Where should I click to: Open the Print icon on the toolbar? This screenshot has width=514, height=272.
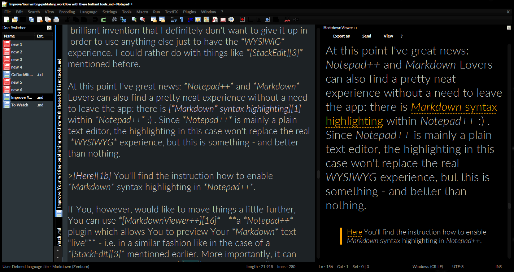click(56, 19)
